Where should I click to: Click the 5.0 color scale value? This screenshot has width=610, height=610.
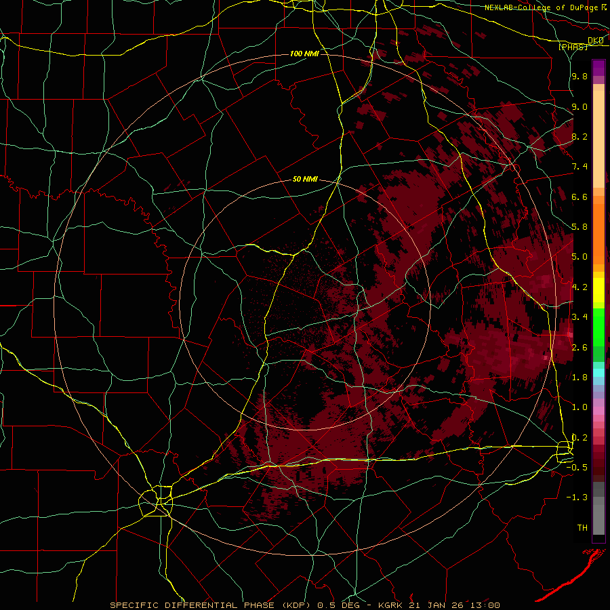point(579,257)
